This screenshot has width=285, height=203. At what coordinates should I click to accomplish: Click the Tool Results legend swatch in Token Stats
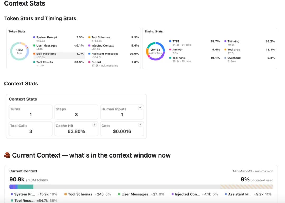click(34, 62)
